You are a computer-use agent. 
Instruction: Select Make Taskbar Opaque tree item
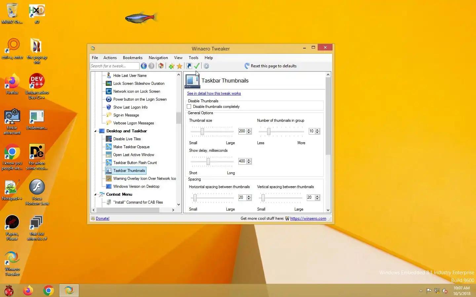coord(131,147)
